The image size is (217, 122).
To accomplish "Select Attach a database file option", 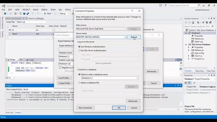I will click(79, 83).
